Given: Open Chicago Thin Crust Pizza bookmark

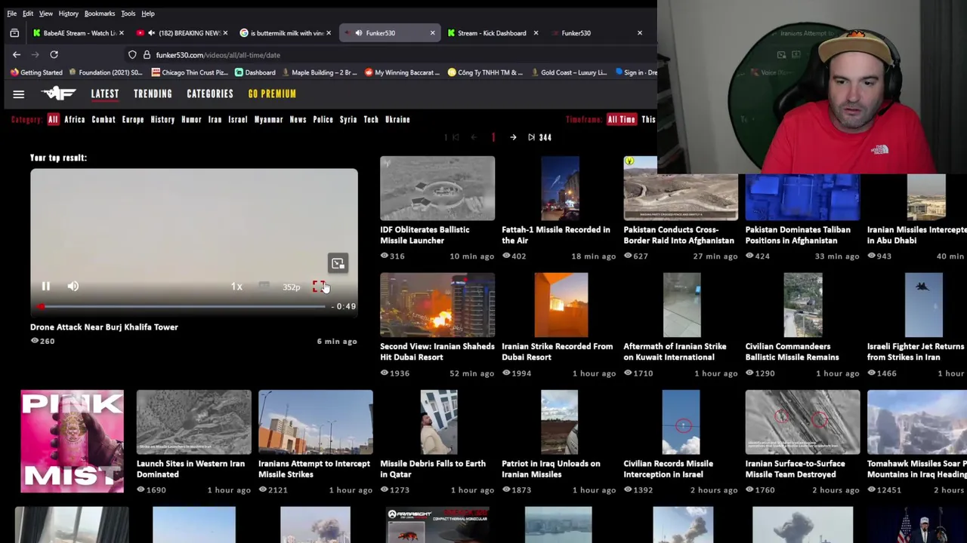Looking at the screenshot, I should (x=190, y=72).
